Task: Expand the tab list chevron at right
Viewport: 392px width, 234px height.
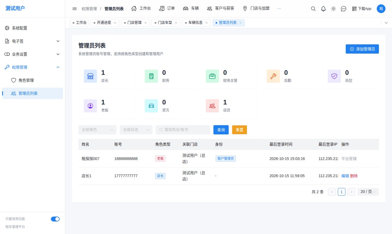Action: click(386, 23)
